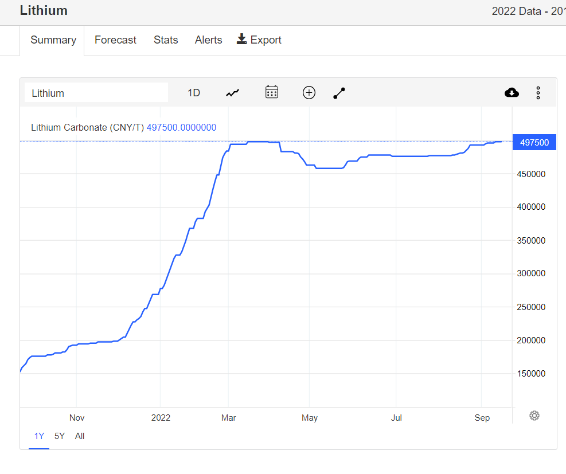Open the 1D interval dropdown
The height and width of the screenshot is (474, 566).
[194, 93]
